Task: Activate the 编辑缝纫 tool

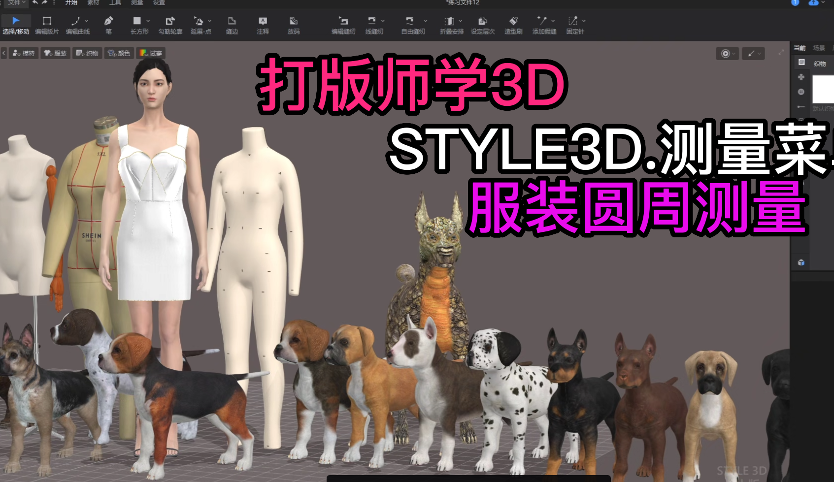Action: [343, 25]
